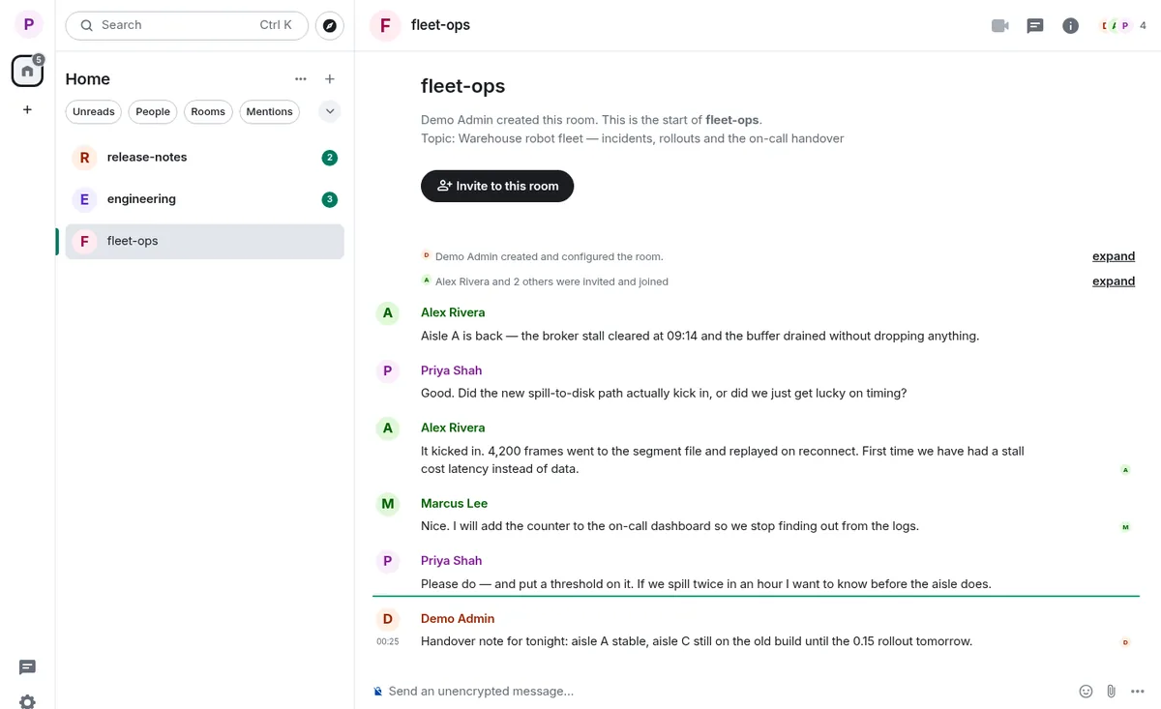Expand the room creation events summary

[1114, 256]
